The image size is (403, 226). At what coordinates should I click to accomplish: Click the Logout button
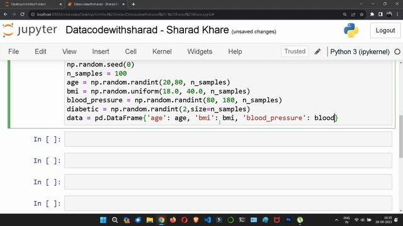(385, 31)
